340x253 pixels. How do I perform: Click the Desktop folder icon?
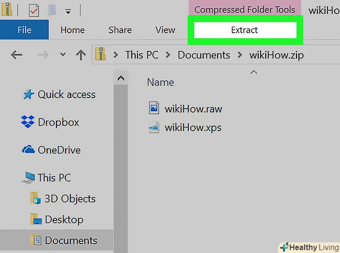click(x=36, y=219)
